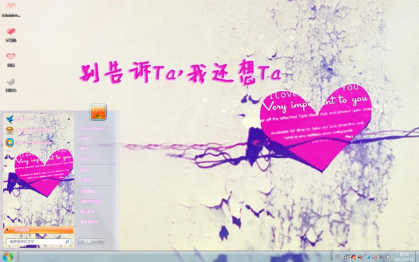Click the orange flower user account picture
The image size is (419, 262).
point(98,112)
